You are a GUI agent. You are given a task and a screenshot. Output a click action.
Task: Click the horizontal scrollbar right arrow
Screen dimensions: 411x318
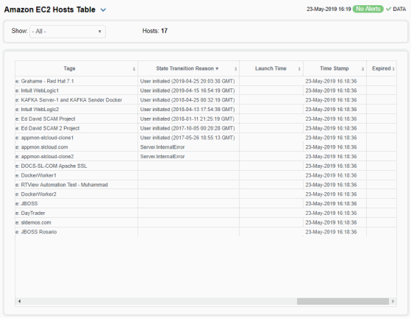click(393, 301)
